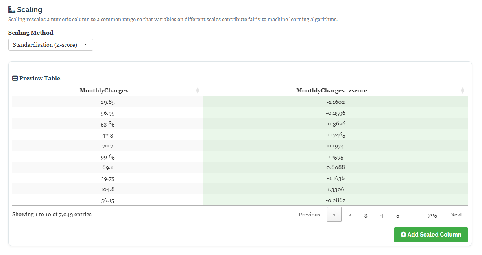Select page 3 in pagination

366,215
